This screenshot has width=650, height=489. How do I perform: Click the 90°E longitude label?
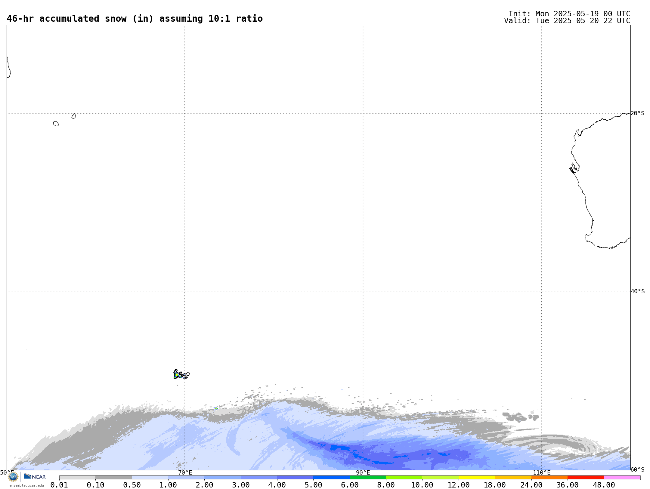(363, 473)
